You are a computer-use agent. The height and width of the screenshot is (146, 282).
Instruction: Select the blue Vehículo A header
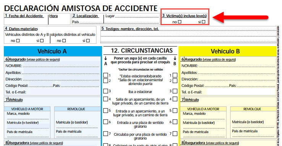tap(53, 51)
